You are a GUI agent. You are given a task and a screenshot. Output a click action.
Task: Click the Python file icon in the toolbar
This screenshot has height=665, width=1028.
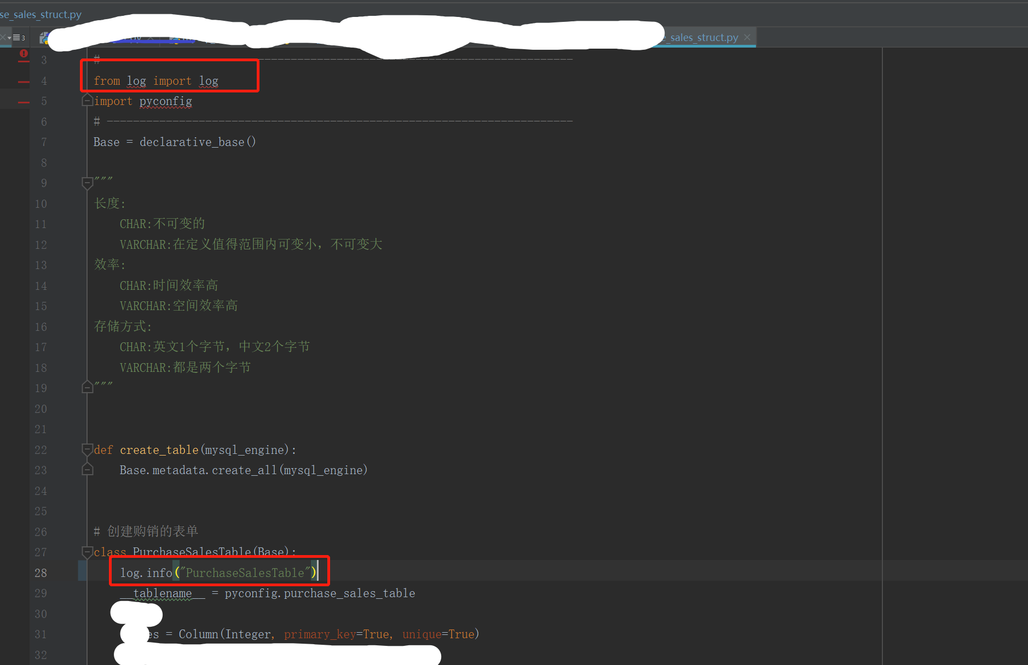tap(44, 37)
